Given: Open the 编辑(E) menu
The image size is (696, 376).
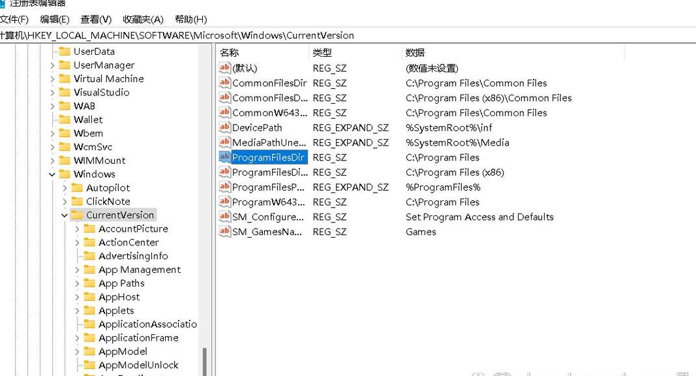Looking at the screenshot, I should point(55,20).
